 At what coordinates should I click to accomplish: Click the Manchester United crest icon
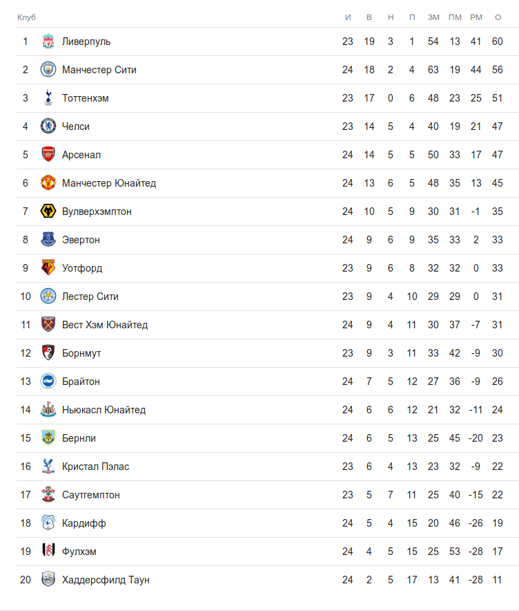coord(48,183)
